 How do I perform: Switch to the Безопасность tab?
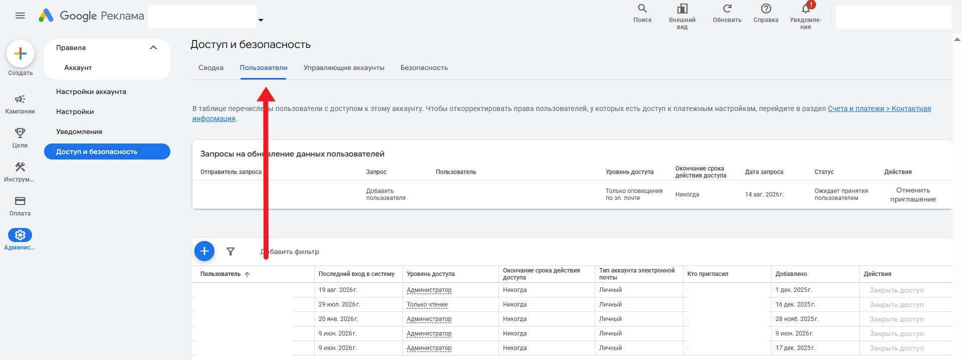tap(424, 67)
